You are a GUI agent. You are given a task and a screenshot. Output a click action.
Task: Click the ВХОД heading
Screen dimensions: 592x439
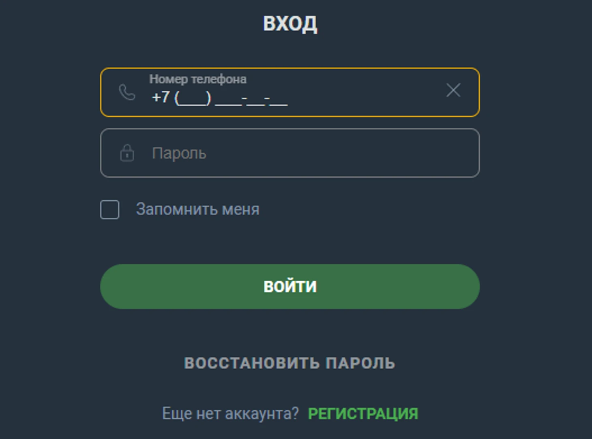coord(290,24)
